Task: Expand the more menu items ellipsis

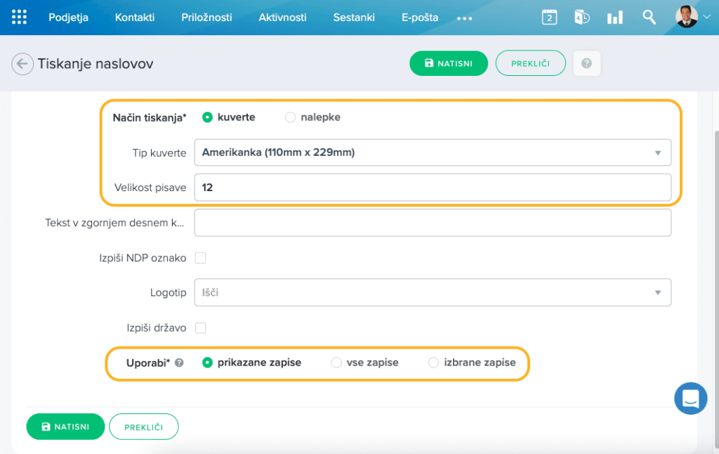Action: (x=464, y=18)
